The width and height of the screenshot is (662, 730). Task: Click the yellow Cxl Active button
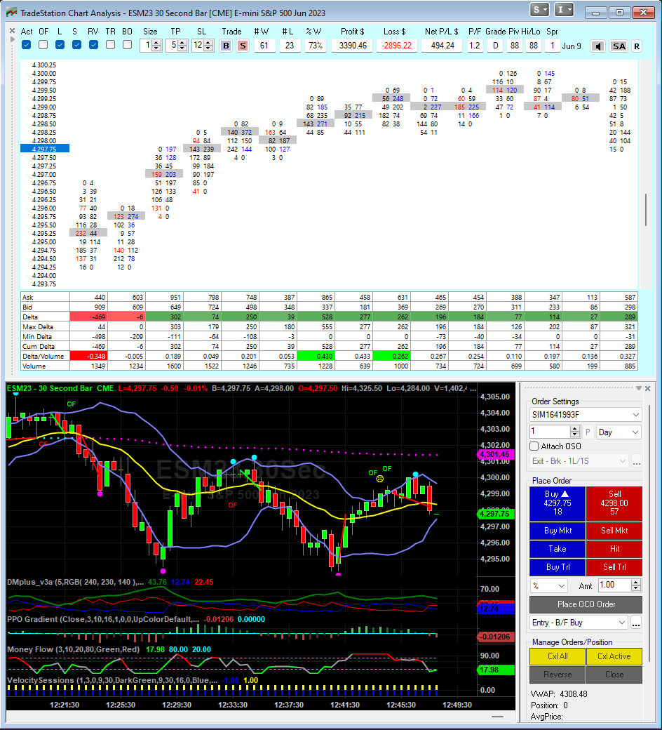click(x=614, y=656)
